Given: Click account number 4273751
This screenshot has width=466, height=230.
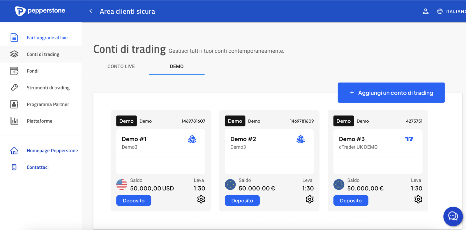Looking at the screenshot, I should coord(414,121).
